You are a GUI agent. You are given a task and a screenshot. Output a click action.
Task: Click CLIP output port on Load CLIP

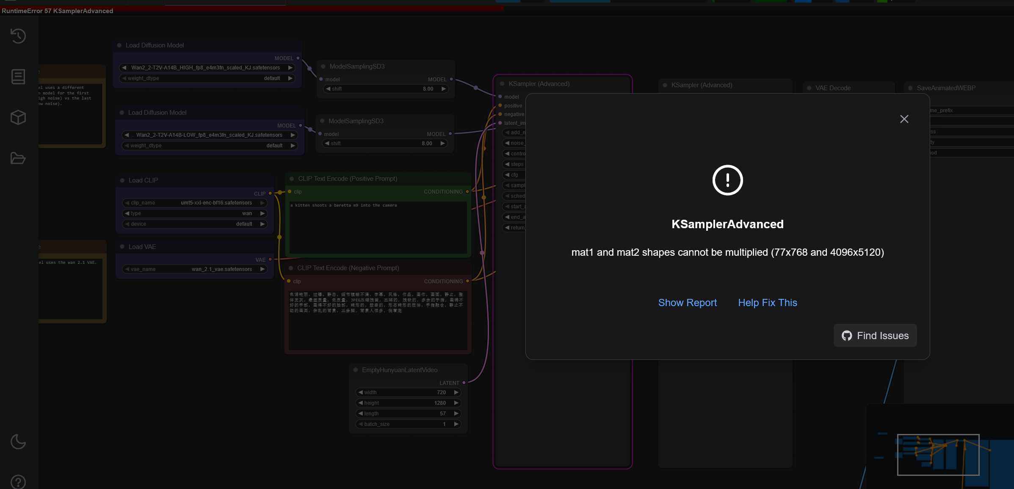click(270, 193)
